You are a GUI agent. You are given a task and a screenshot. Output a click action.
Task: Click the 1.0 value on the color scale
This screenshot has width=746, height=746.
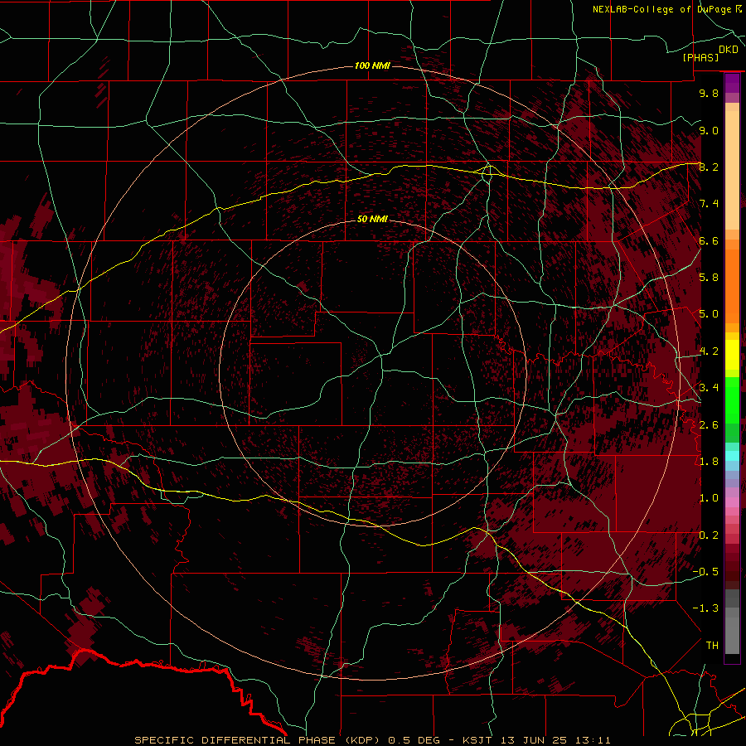click(709, 498)
